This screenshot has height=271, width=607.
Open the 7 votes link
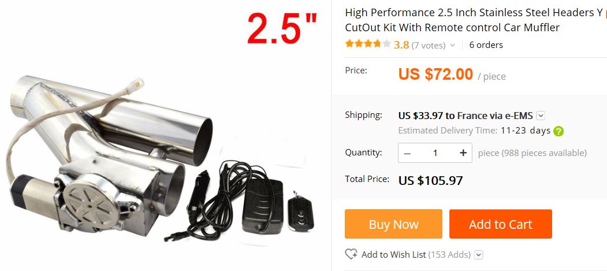tap(429, 45)
